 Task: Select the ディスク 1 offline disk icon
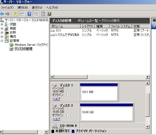click(55, 85)
